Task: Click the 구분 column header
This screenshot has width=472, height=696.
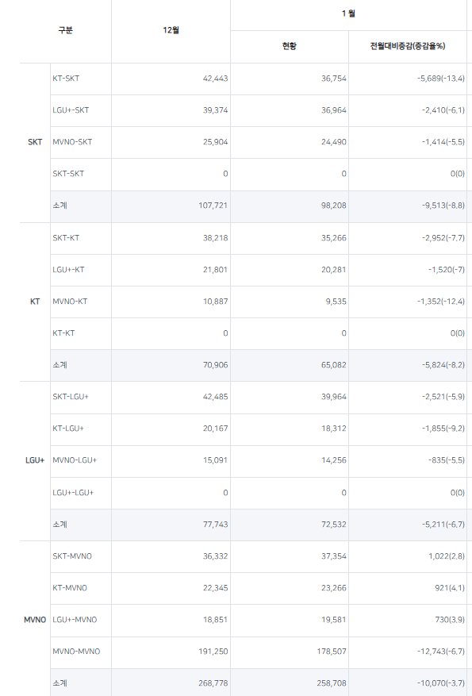Action: (x=65, y=30)
